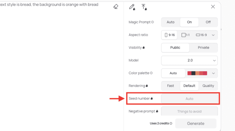235x131 pixels.
Task: Click the info icon beside Uses 2 credits
Action: (171, 124)
